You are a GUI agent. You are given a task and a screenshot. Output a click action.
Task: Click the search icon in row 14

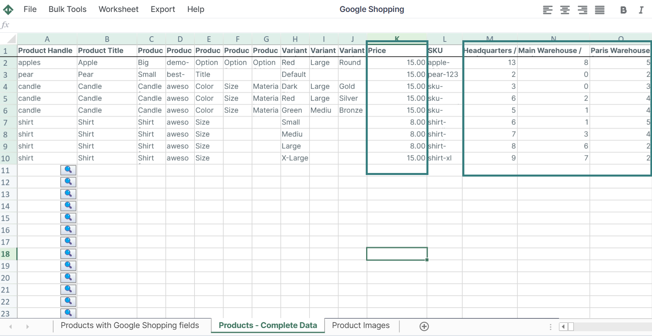point(68,206)
